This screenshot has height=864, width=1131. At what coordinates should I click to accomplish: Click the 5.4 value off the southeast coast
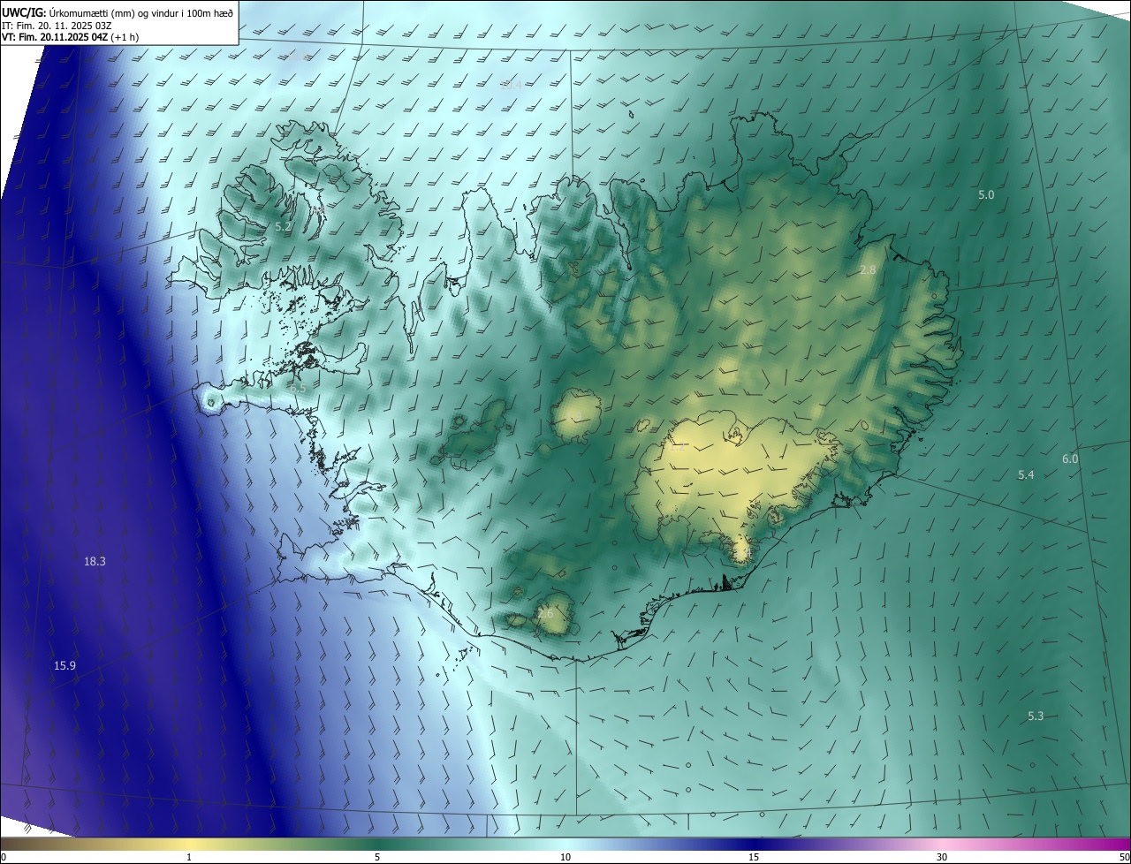[x=1026, y=475]
